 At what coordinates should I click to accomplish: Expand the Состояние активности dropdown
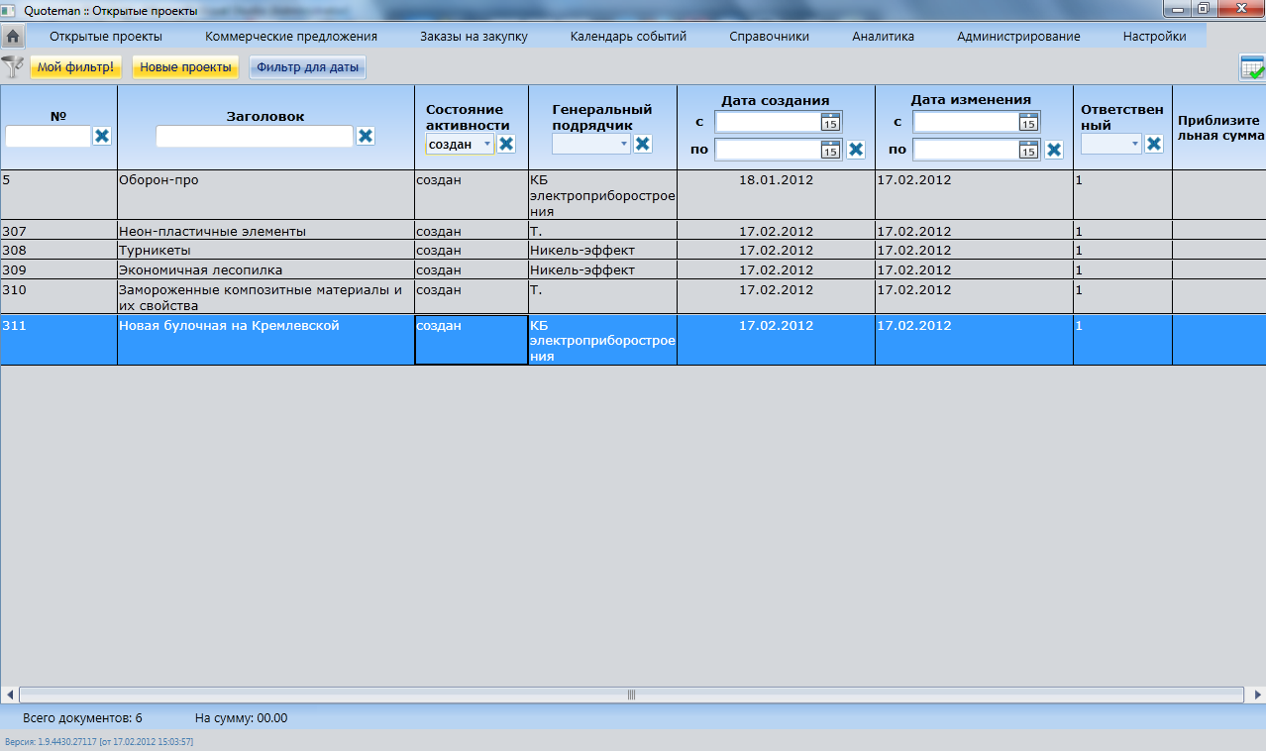[x=486, y=144]
